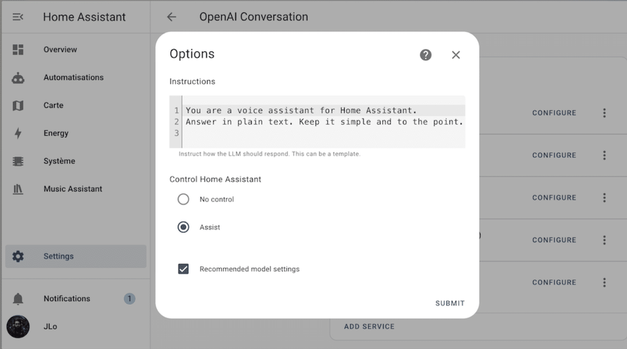Image resolution: width=627 pixels, height=349 pixels.
Task: Open the Options help question mark icon
Action: [426, 55]
